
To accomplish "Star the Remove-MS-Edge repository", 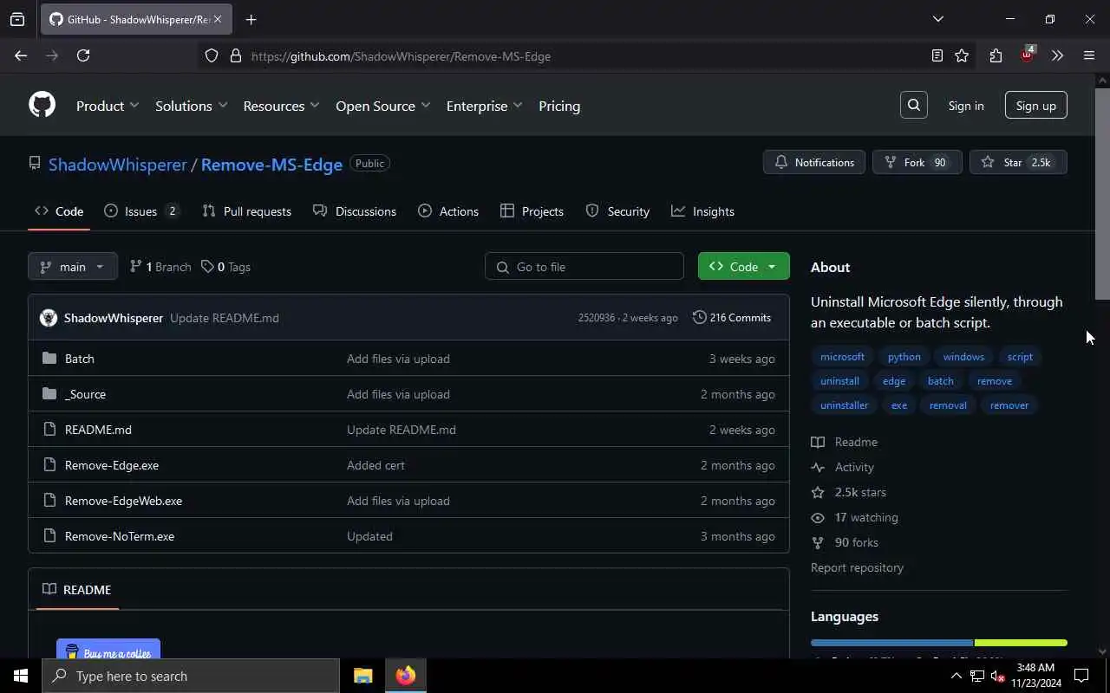I will (x=1018, y=162).
